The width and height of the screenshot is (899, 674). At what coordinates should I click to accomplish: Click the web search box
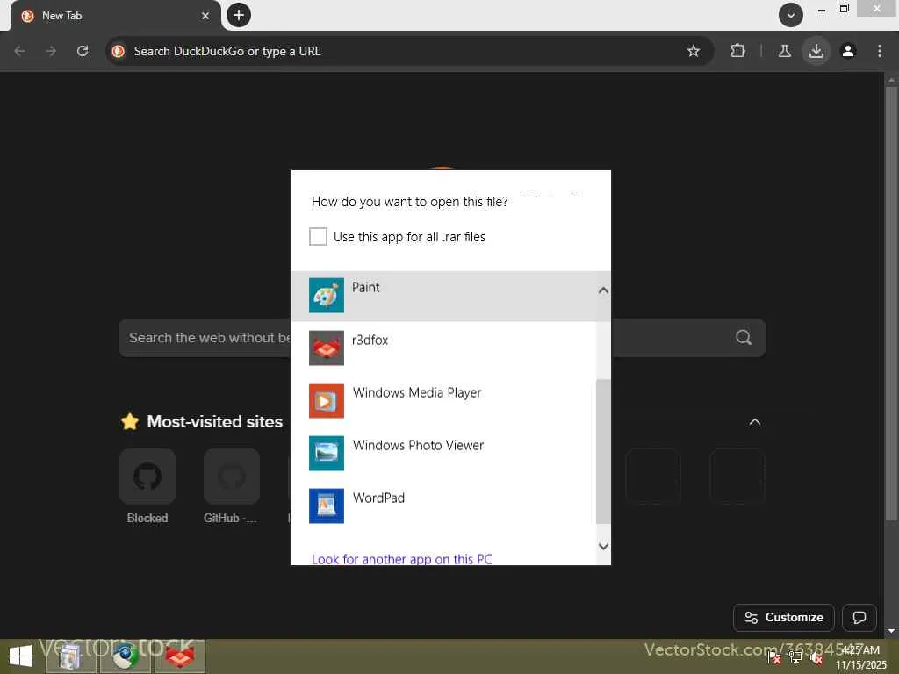pos(442,338)
